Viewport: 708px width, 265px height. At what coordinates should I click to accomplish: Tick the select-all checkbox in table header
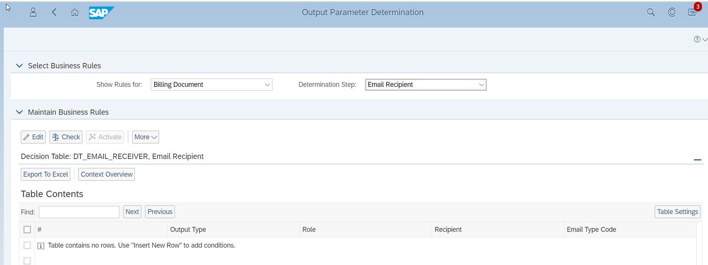tap(27, 230)
